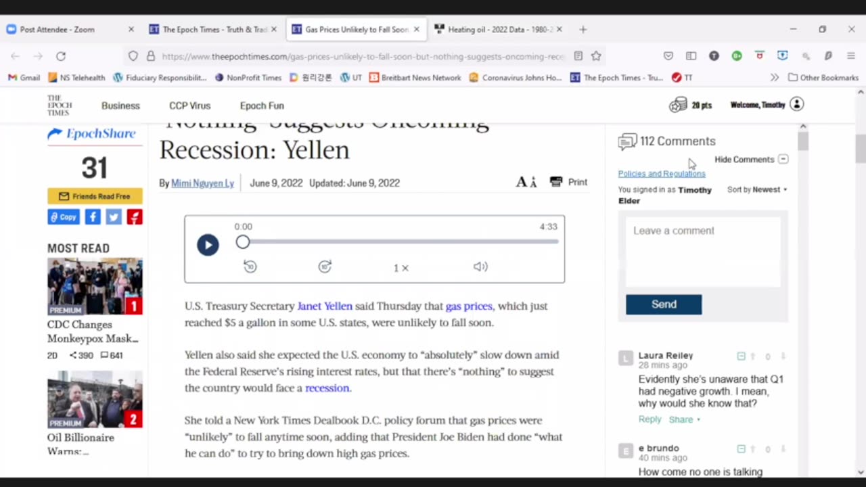Open the CCP Virus menu item
866x487 pixels.
pyautogui.click(x=189, y=106)
